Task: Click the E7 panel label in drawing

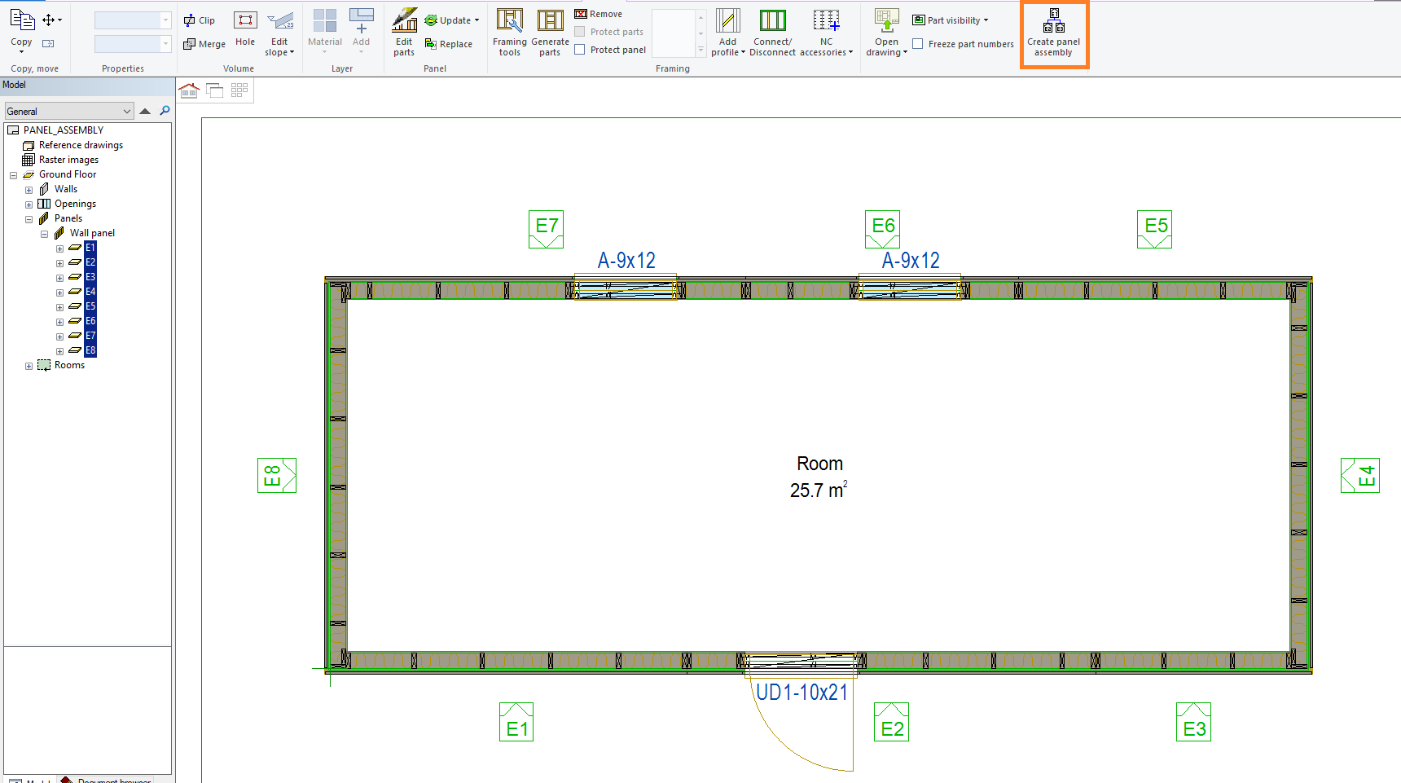Action: 547,227
